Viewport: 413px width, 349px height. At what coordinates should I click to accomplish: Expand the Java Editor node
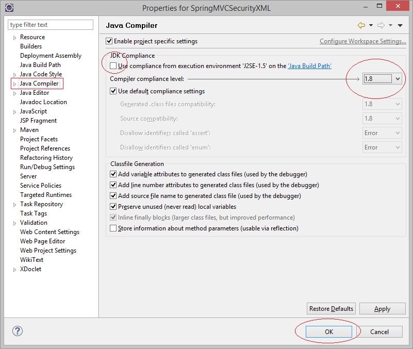[x=15, y=93]
